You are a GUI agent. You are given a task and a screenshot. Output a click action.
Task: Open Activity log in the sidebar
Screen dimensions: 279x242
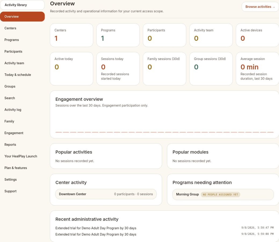coord(22,110)
